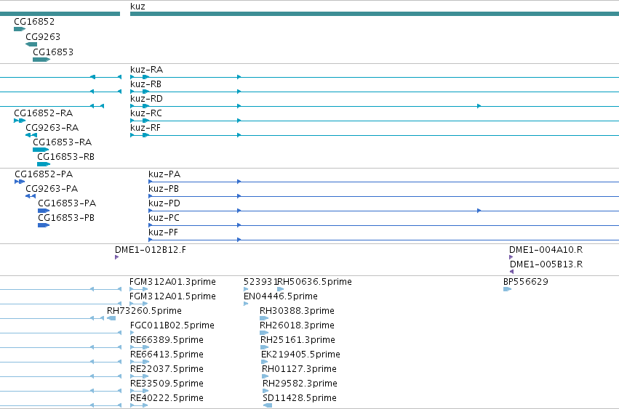Select the BP556629 label

coord(526,282)
